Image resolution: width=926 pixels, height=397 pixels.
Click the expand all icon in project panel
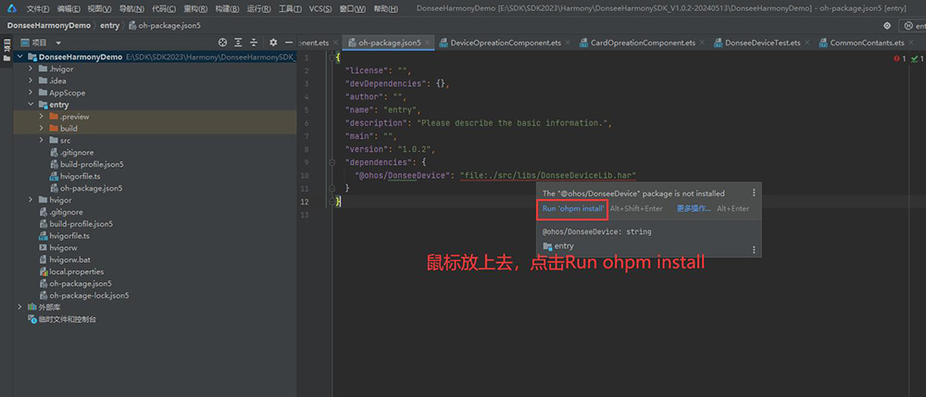click(x=238, y=43)
